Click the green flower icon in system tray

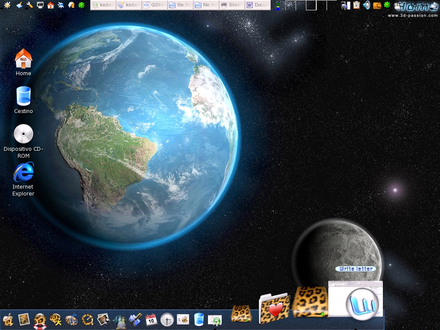[387, 5]
